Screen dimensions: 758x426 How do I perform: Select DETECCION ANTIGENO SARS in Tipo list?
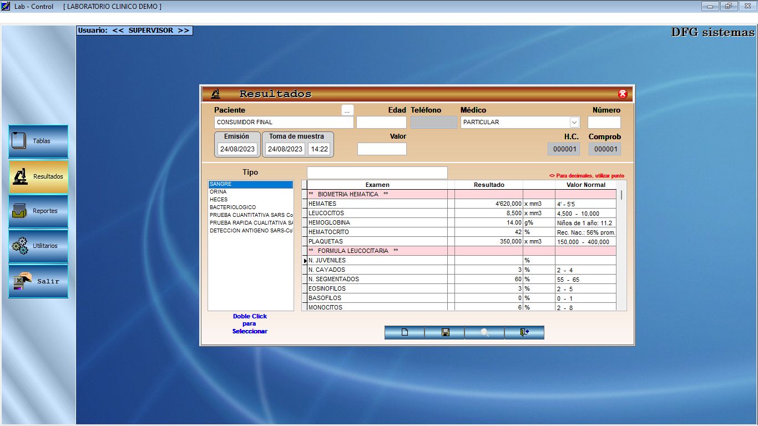click(x=250, y=231)
